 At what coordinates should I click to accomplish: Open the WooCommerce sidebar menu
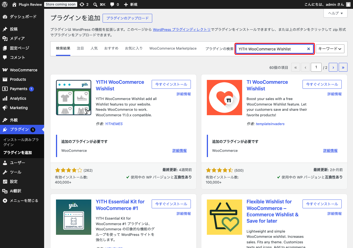[x=22, y=70]
